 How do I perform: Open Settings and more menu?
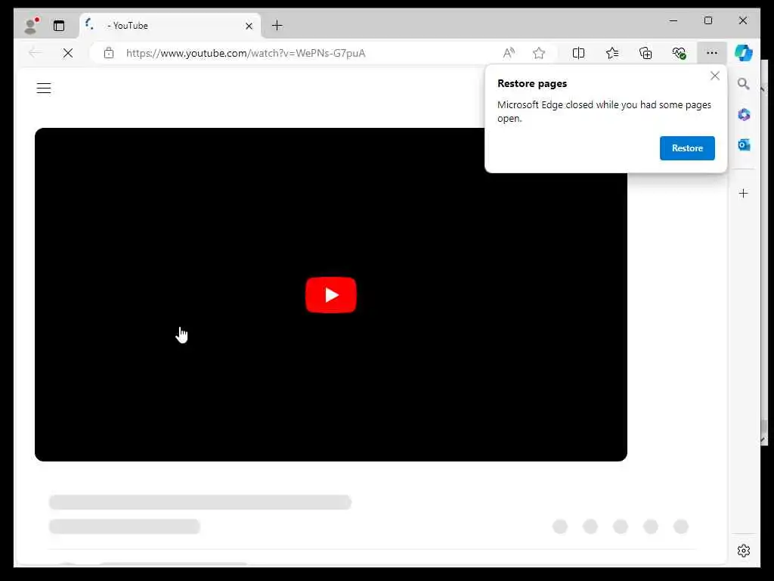click(x=712, y=53)
